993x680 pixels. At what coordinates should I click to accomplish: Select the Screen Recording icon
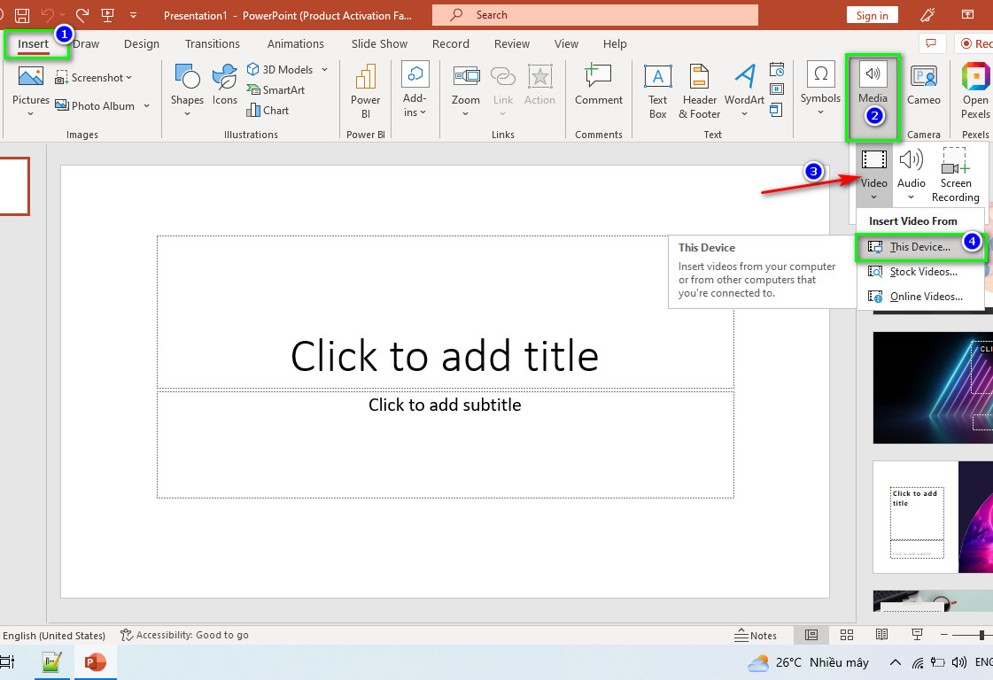(955, 161)
